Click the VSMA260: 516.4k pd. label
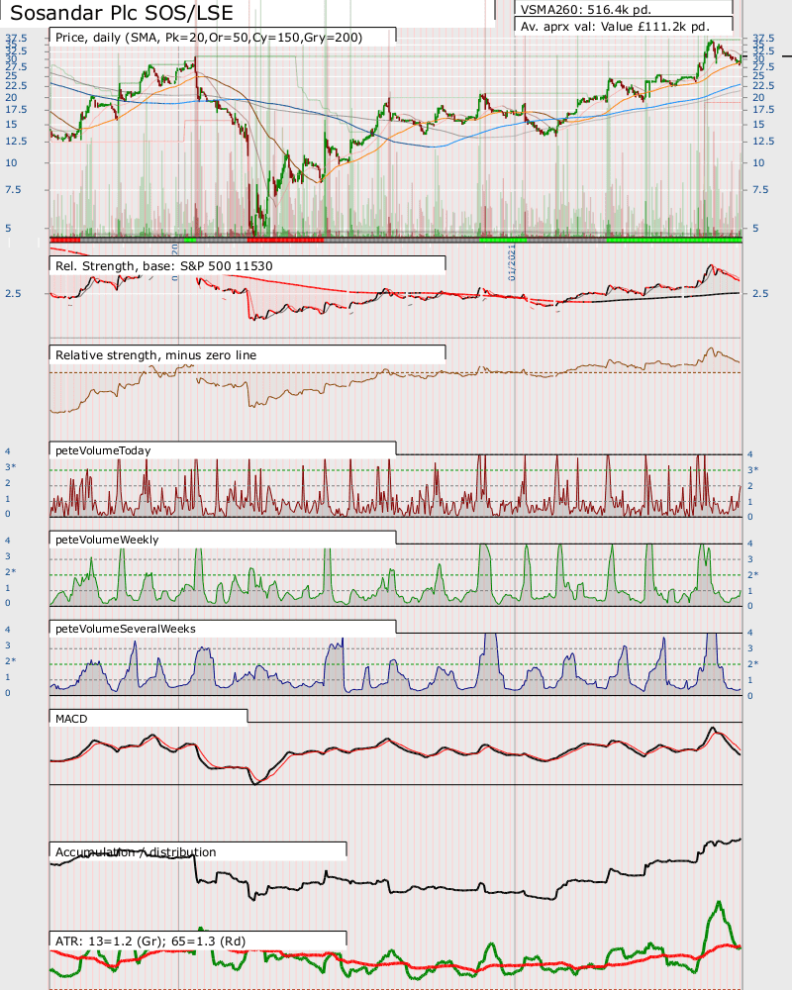The width and height of the screenshot is (792, 990). pos(585,10)
